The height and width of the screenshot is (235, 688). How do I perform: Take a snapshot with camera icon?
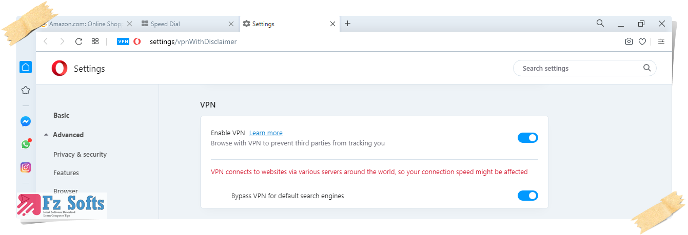pyautogui.click(x=629, y=41)
